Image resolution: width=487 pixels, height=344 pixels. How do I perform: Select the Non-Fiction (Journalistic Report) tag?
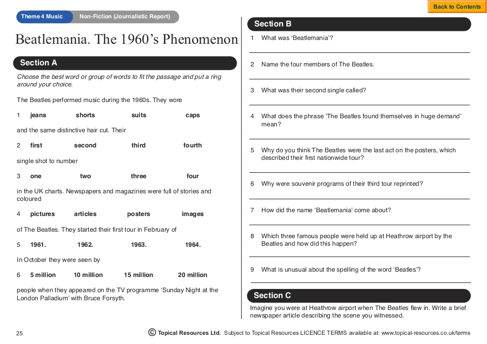[x=125, y=16]
